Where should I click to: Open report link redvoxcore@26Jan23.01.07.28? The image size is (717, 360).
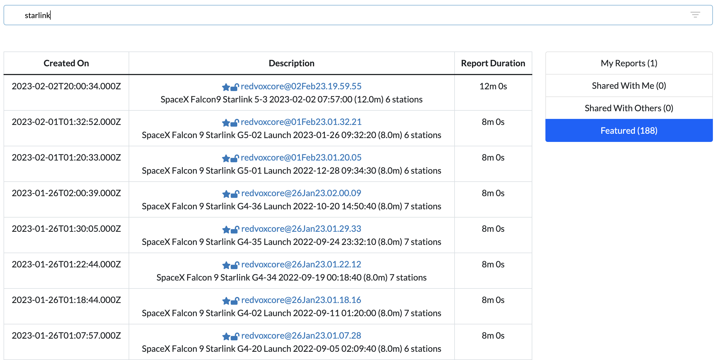click(x=301, y=336)
